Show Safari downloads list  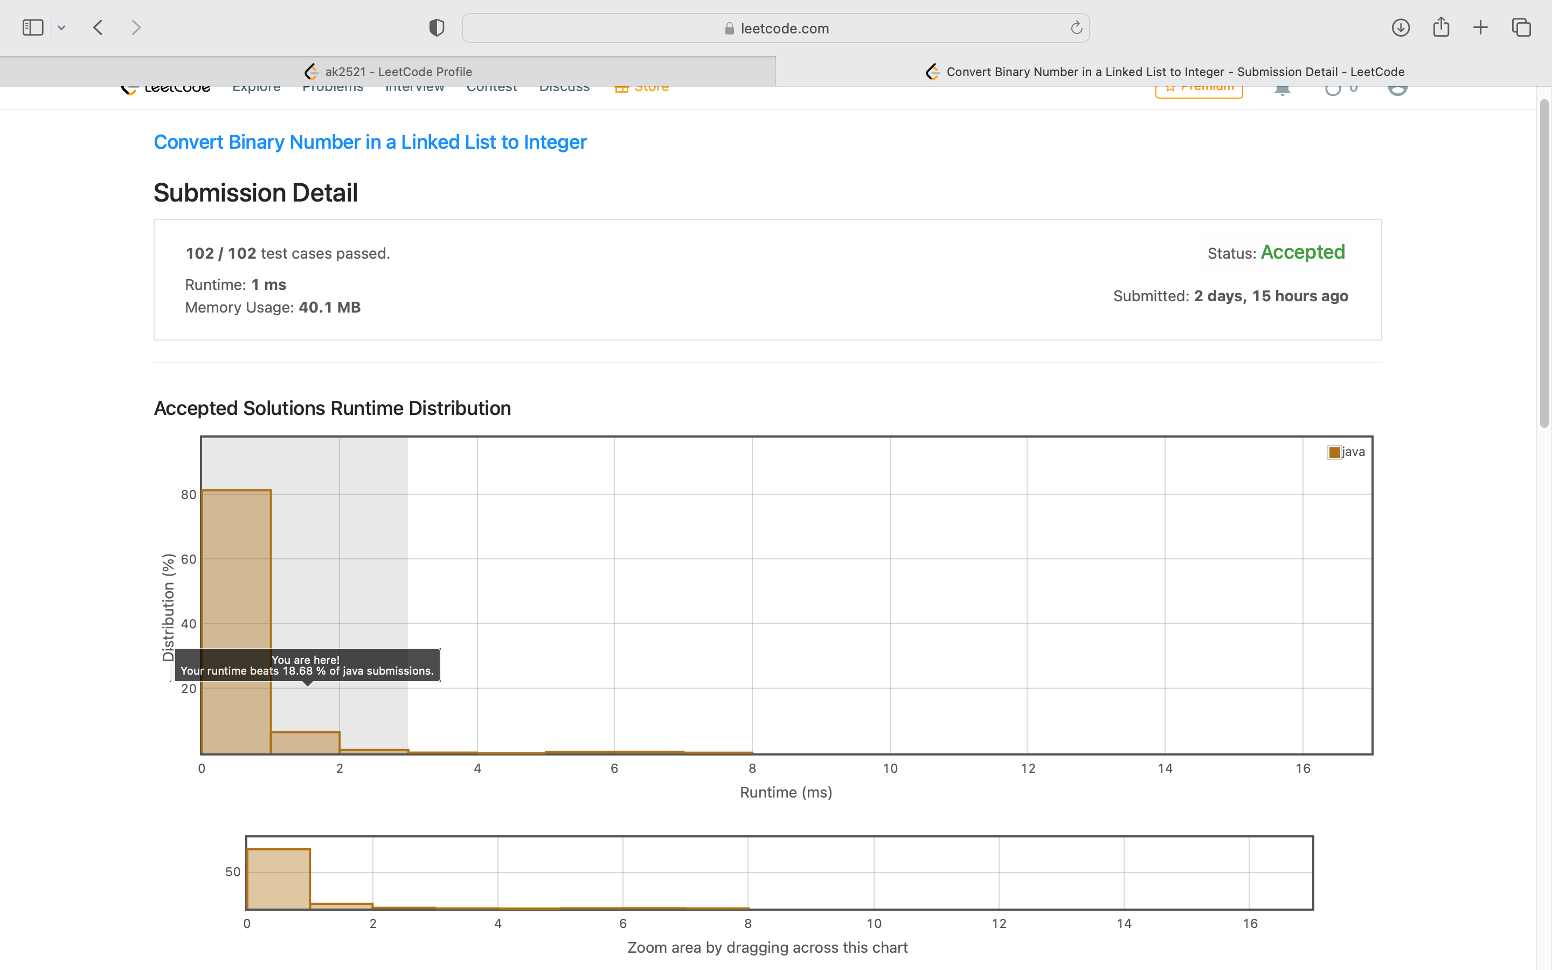tap(1401, 27)
